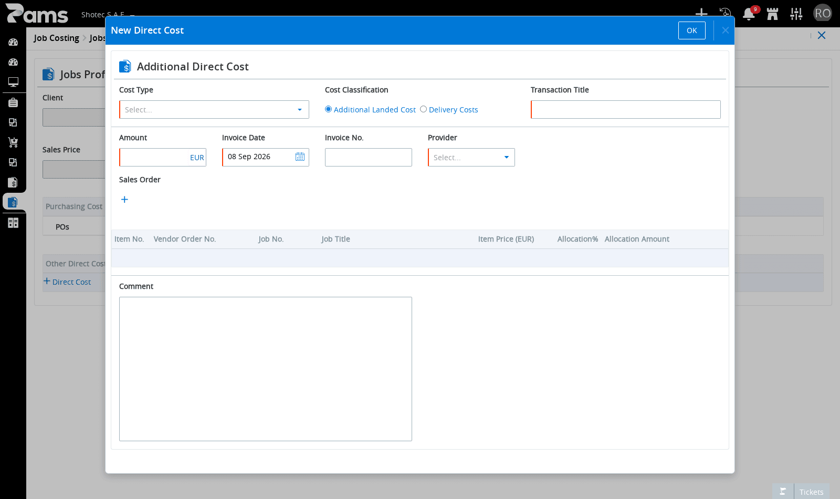Open the castle icon in top bar

(772, 14)
